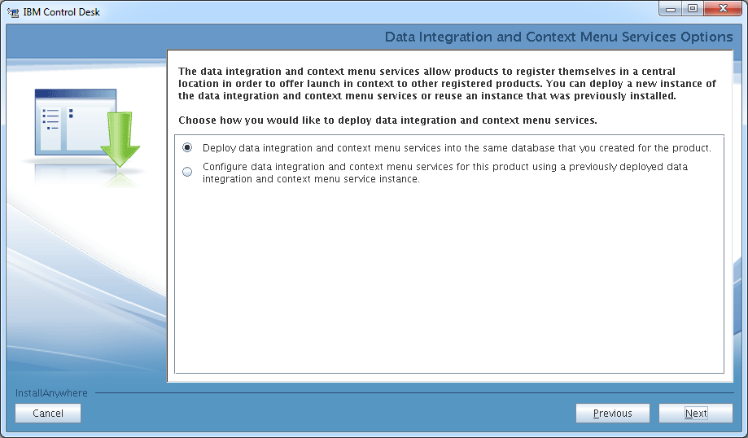748x438 pixels.
Task: Click the Next button
Action: (696, 414)
